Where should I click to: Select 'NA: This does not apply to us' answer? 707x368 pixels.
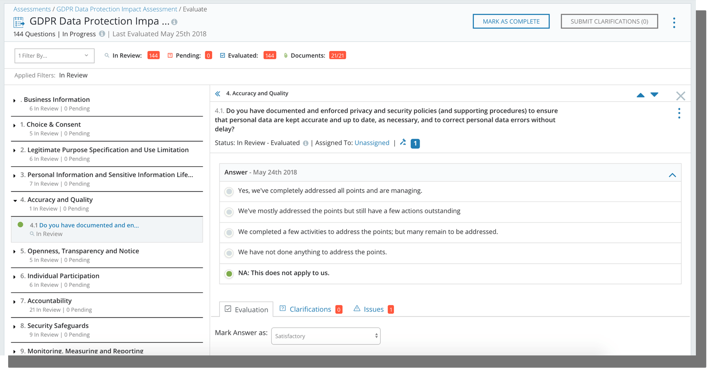(229, 274)
